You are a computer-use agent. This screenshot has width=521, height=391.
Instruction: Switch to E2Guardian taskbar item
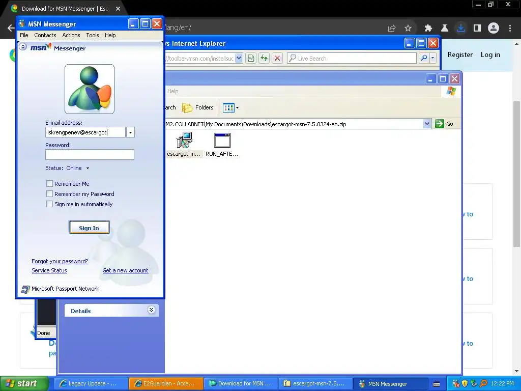point(166,383)
